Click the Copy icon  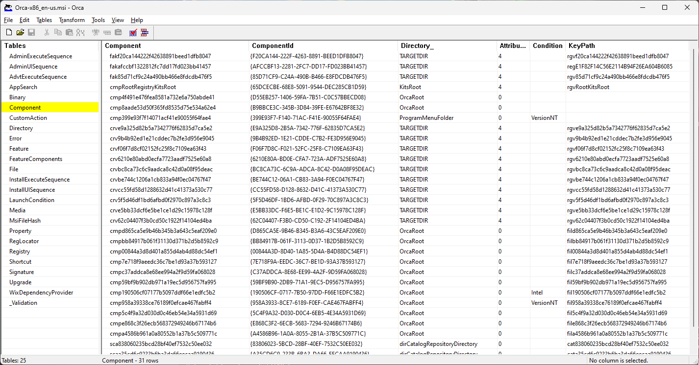pos(58,32)
